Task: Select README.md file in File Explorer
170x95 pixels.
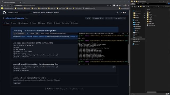Action: point(151,25)
